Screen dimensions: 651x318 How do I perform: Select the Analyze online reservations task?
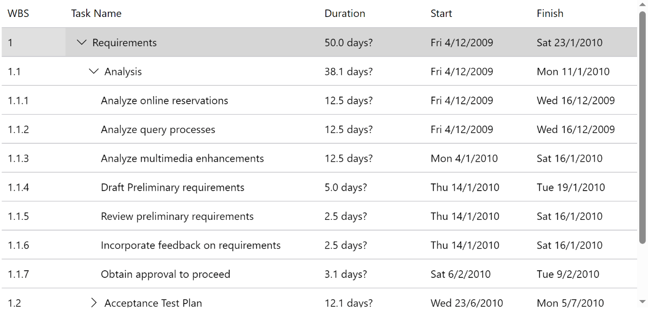tap(165, 101)
